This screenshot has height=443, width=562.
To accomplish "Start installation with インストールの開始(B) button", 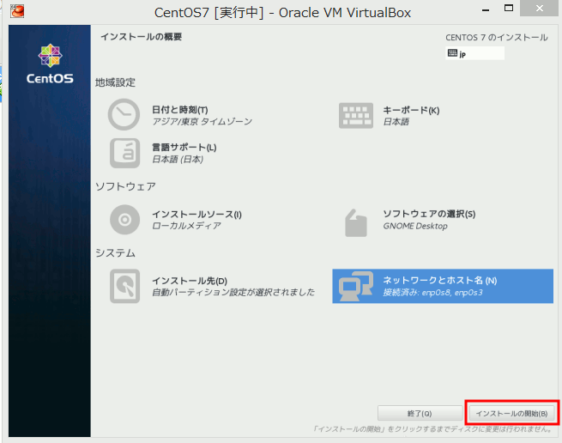I will pos(511,413).
